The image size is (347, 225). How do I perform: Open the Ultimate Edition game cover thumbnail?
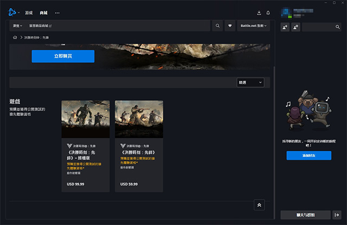(86, 119)
